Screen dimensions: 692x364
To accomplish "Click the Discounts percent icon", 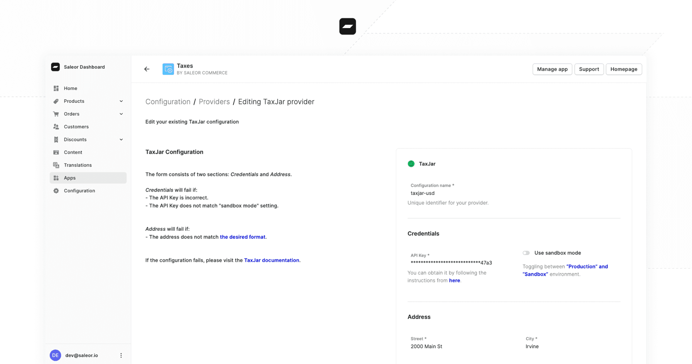I will [x=56, y=140].
